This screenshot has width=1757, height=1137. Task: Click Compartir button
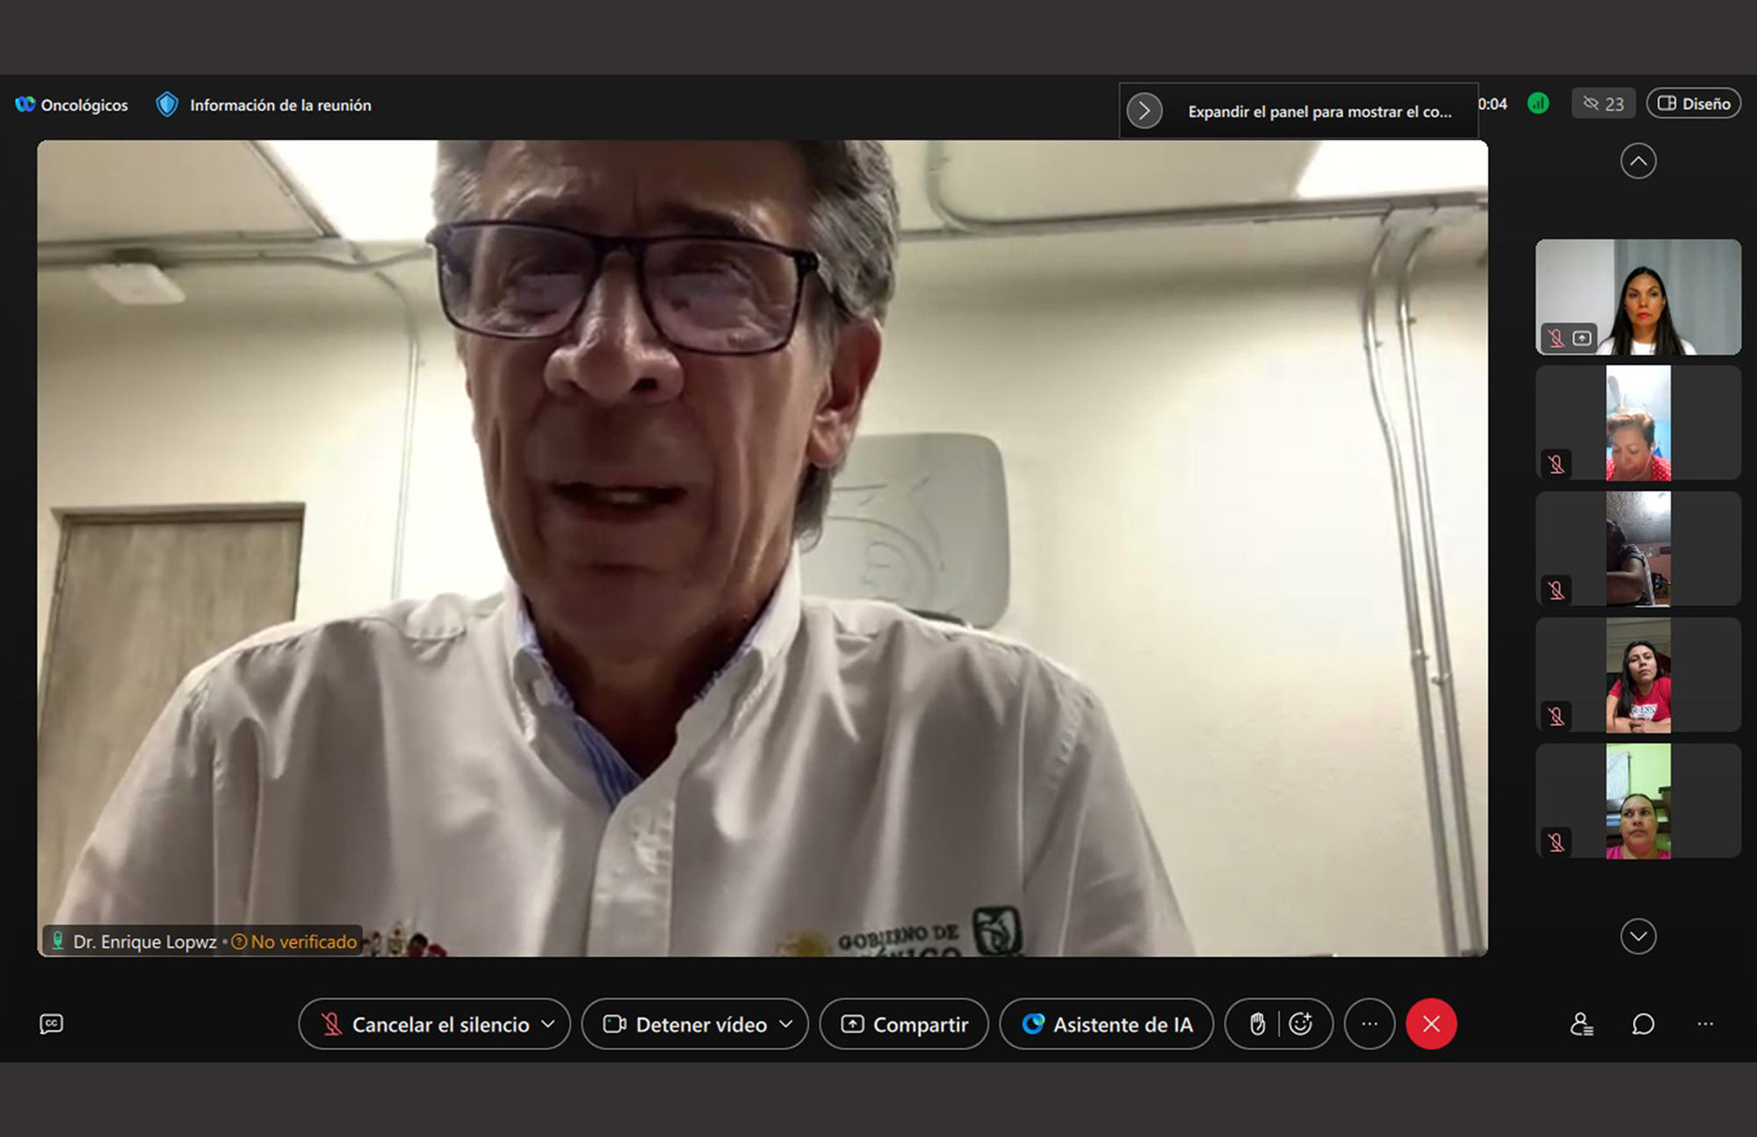905,1025
